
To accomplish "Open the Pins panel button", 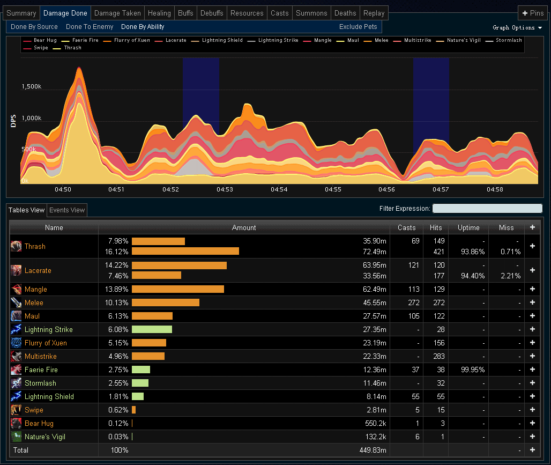I will tap(532, 13).
